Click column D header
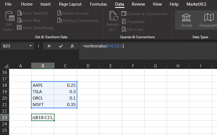The height and width of the screenshot is (135, 217). (88, 66)
